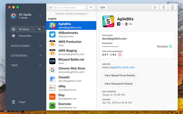Click the Trash icon in sidebar

pos(14,102)
